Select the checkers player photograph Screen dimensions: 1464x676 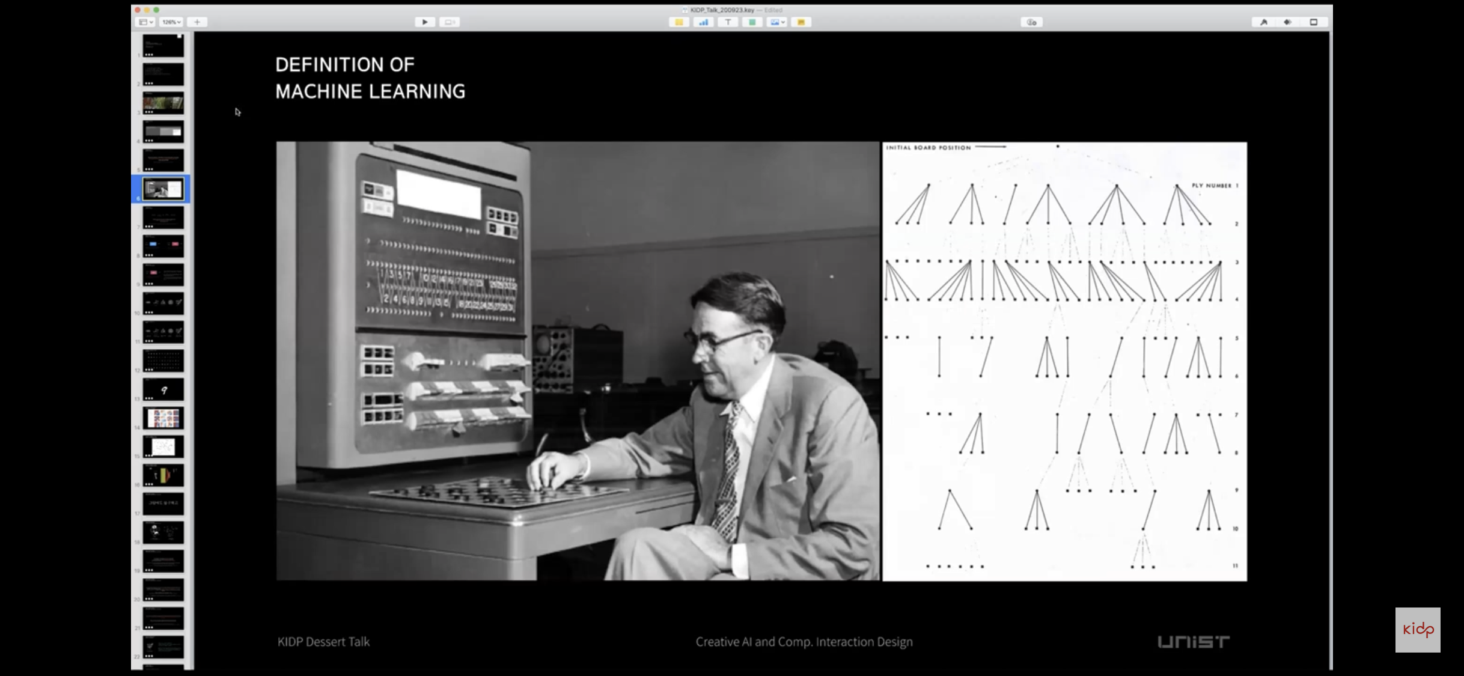point(577,361)
